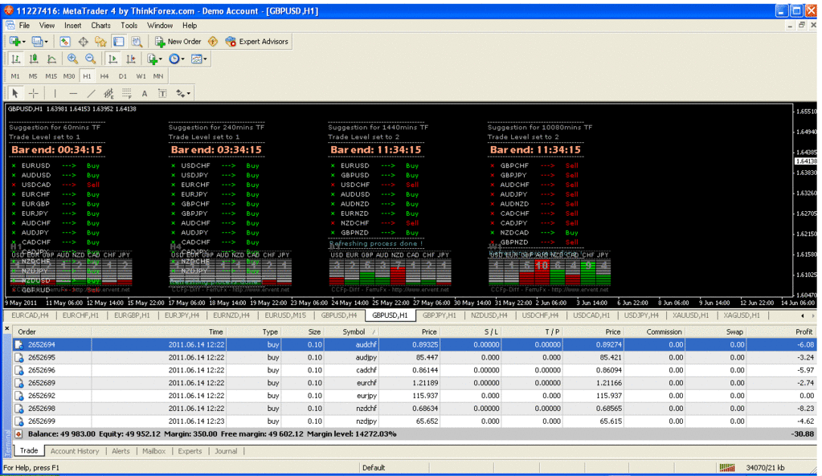Viewport: 822px width, 476px height.
Task: Toggle the Terminal panel icon
Action: tap(118, 42)
